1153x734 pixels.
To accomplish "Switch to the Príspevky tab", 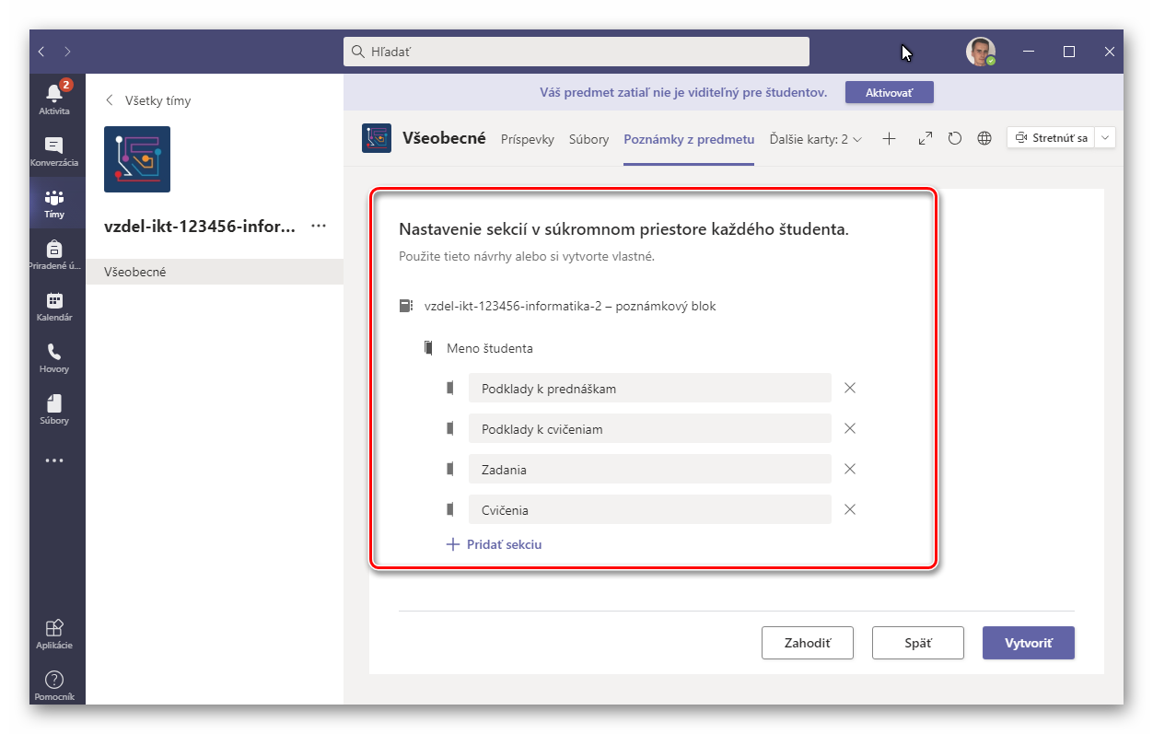I will [x=527, y=139].
